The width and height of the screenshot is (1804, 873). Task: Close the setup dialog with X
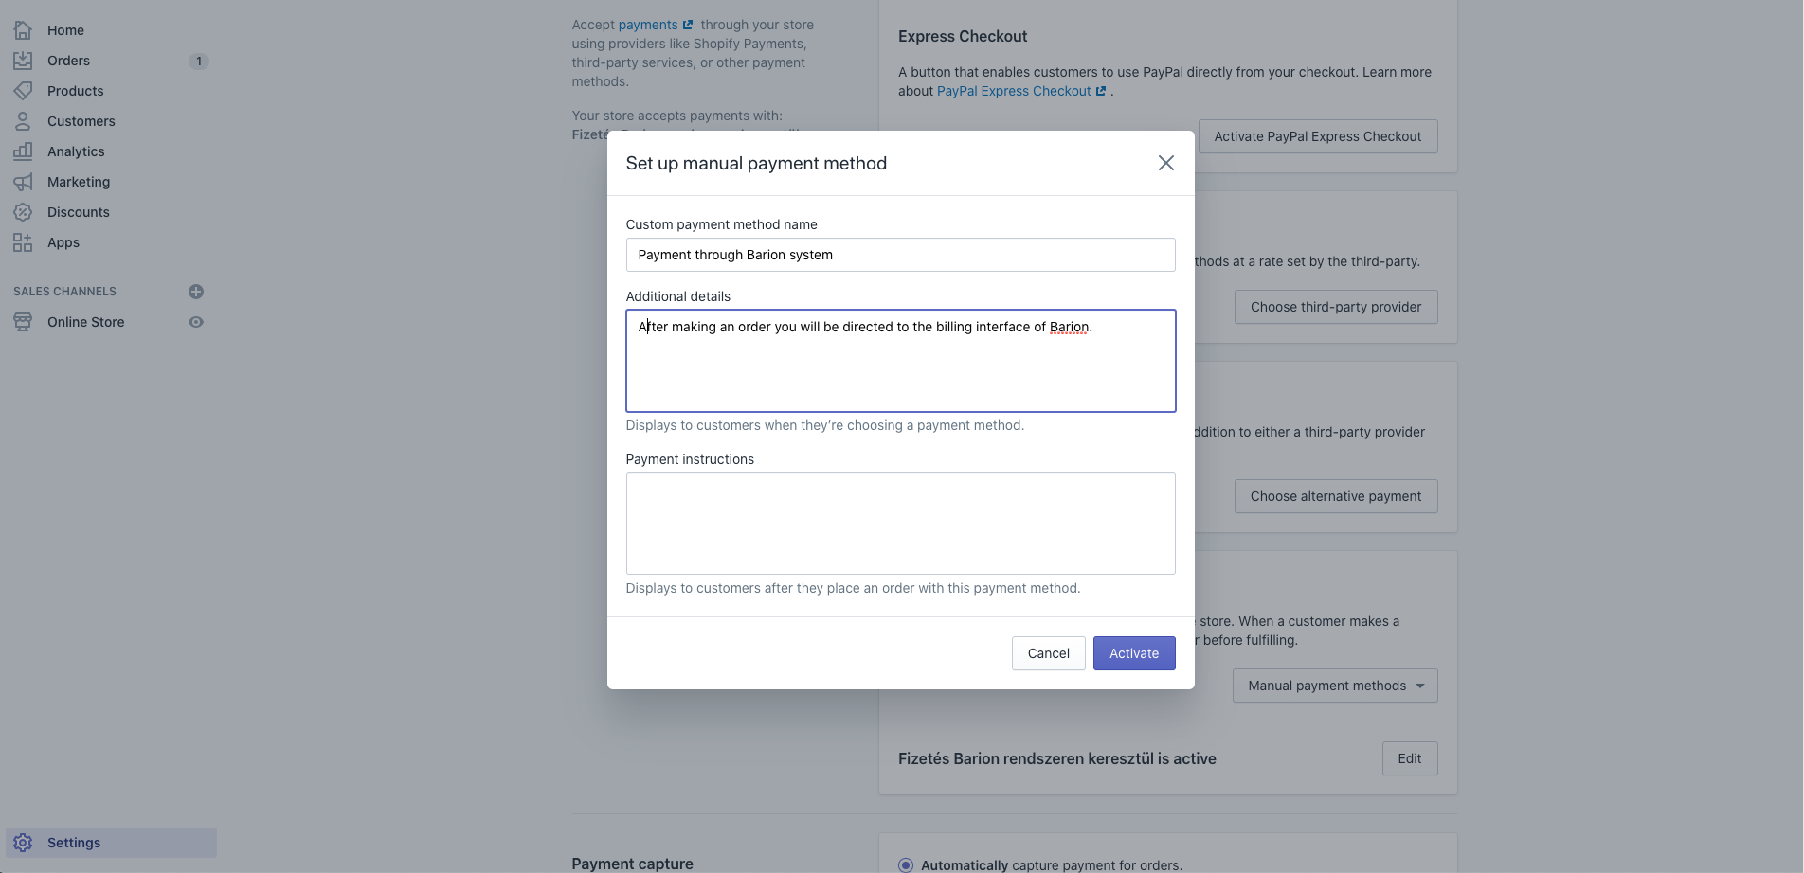[1166, 163]
